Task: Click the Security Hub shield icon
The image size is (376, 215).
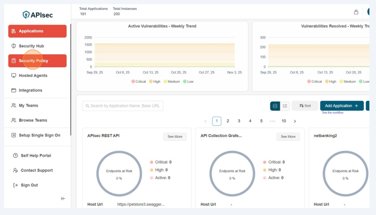Action: click(x=14, y=46)
